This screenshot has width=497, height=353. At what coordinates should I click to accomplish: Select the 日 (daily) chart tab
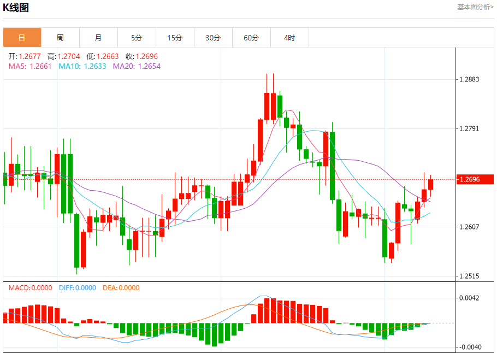[x=22, y=38]
